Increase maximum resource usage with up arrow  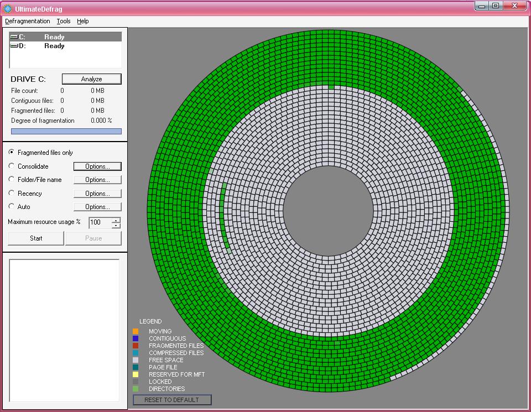click(x=116, y=220)
